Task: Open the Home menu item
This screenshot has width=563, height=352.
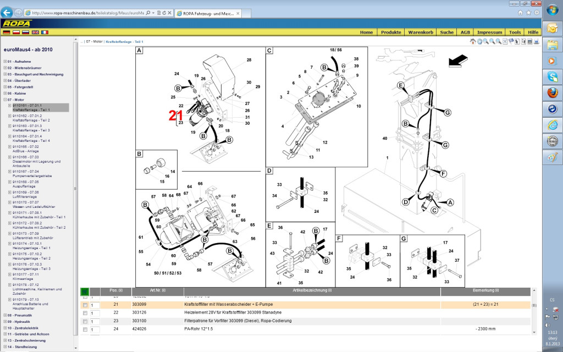Action: (366, 32)
